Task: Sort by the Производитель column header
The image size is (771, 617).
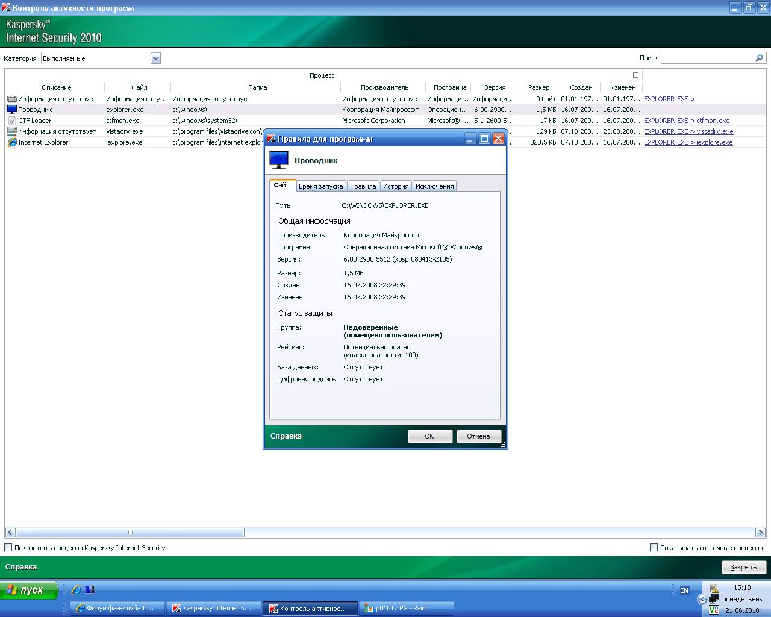Action: tap(383, 87)
